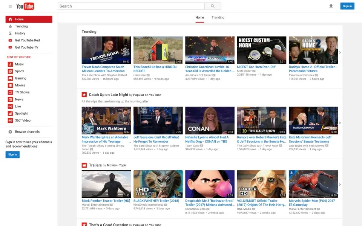Play the VOLDEMORT Official Trailer thumbnail
The height and width of the screenshot is (226, 362).
(262, 184)
